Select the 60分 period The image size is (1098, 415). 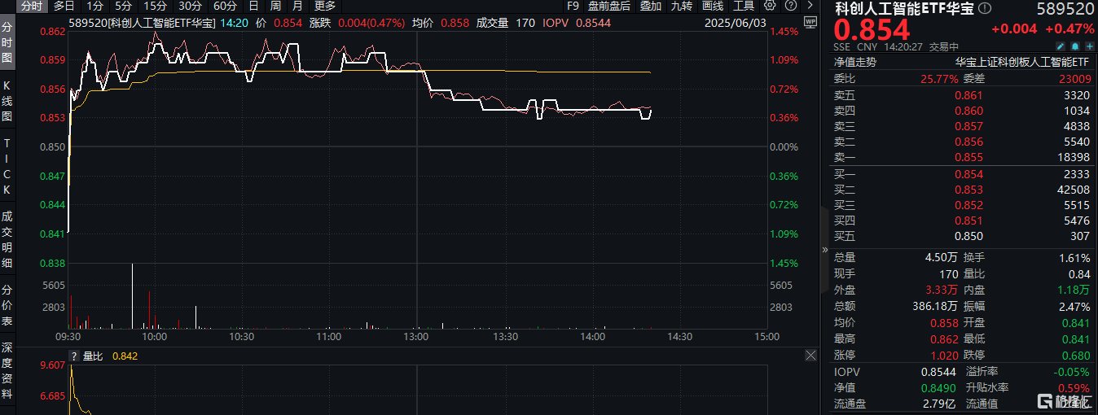(225, 6)
